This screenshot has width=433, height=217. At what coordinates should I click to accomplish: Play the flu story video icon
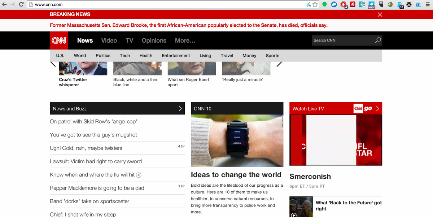pyautogui.click(x=139, y=175)
